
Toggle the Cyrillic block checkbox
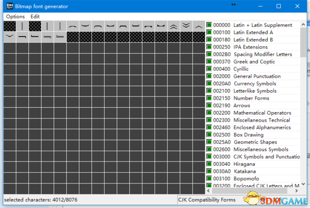click(x=209, y=69)
